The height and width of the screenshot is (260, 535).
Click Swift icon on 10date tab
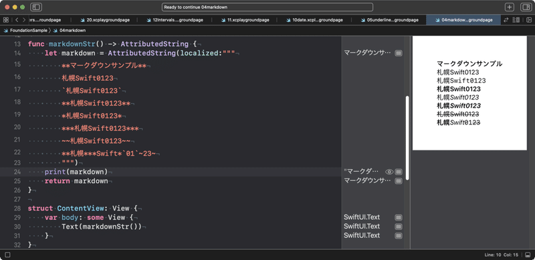(288, 20)
